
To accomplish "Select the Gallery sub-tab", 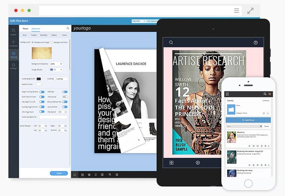I will click(x=54, y=35).
